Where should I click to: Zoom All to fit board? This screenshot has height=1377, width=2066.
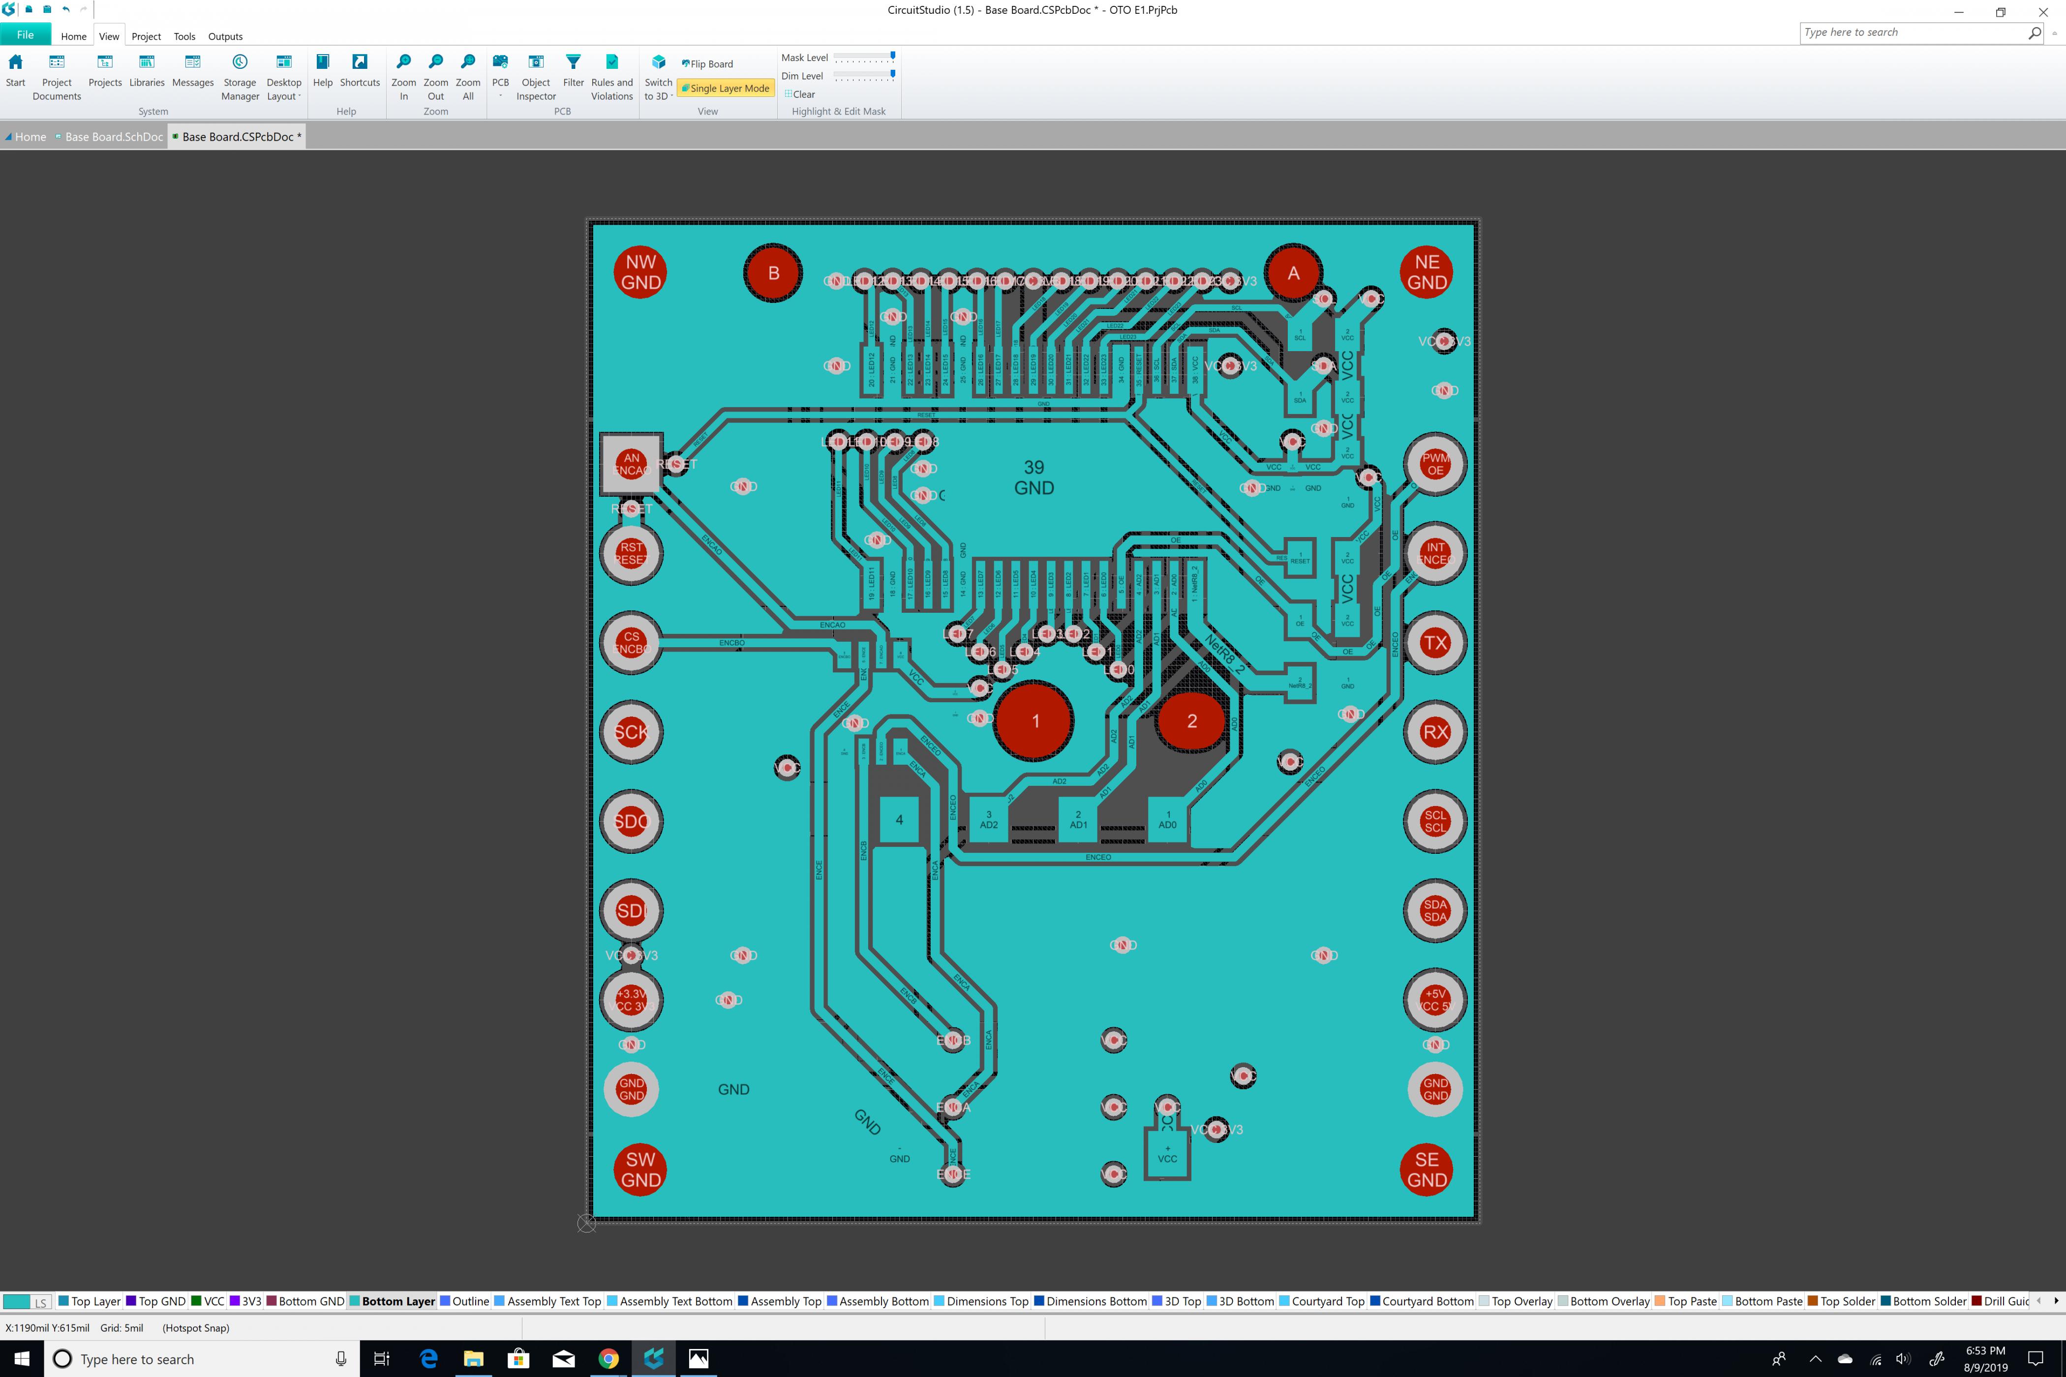pyautogui.click(x=468, y=77)
